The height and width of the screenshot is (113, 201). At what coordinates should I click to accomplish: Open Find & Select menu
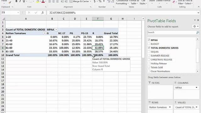[189, 3]
